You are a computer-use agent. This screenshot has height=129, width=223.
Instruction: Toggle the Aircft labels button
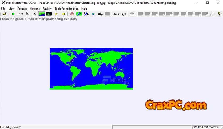pyautogui.click(x=116, y=14)
